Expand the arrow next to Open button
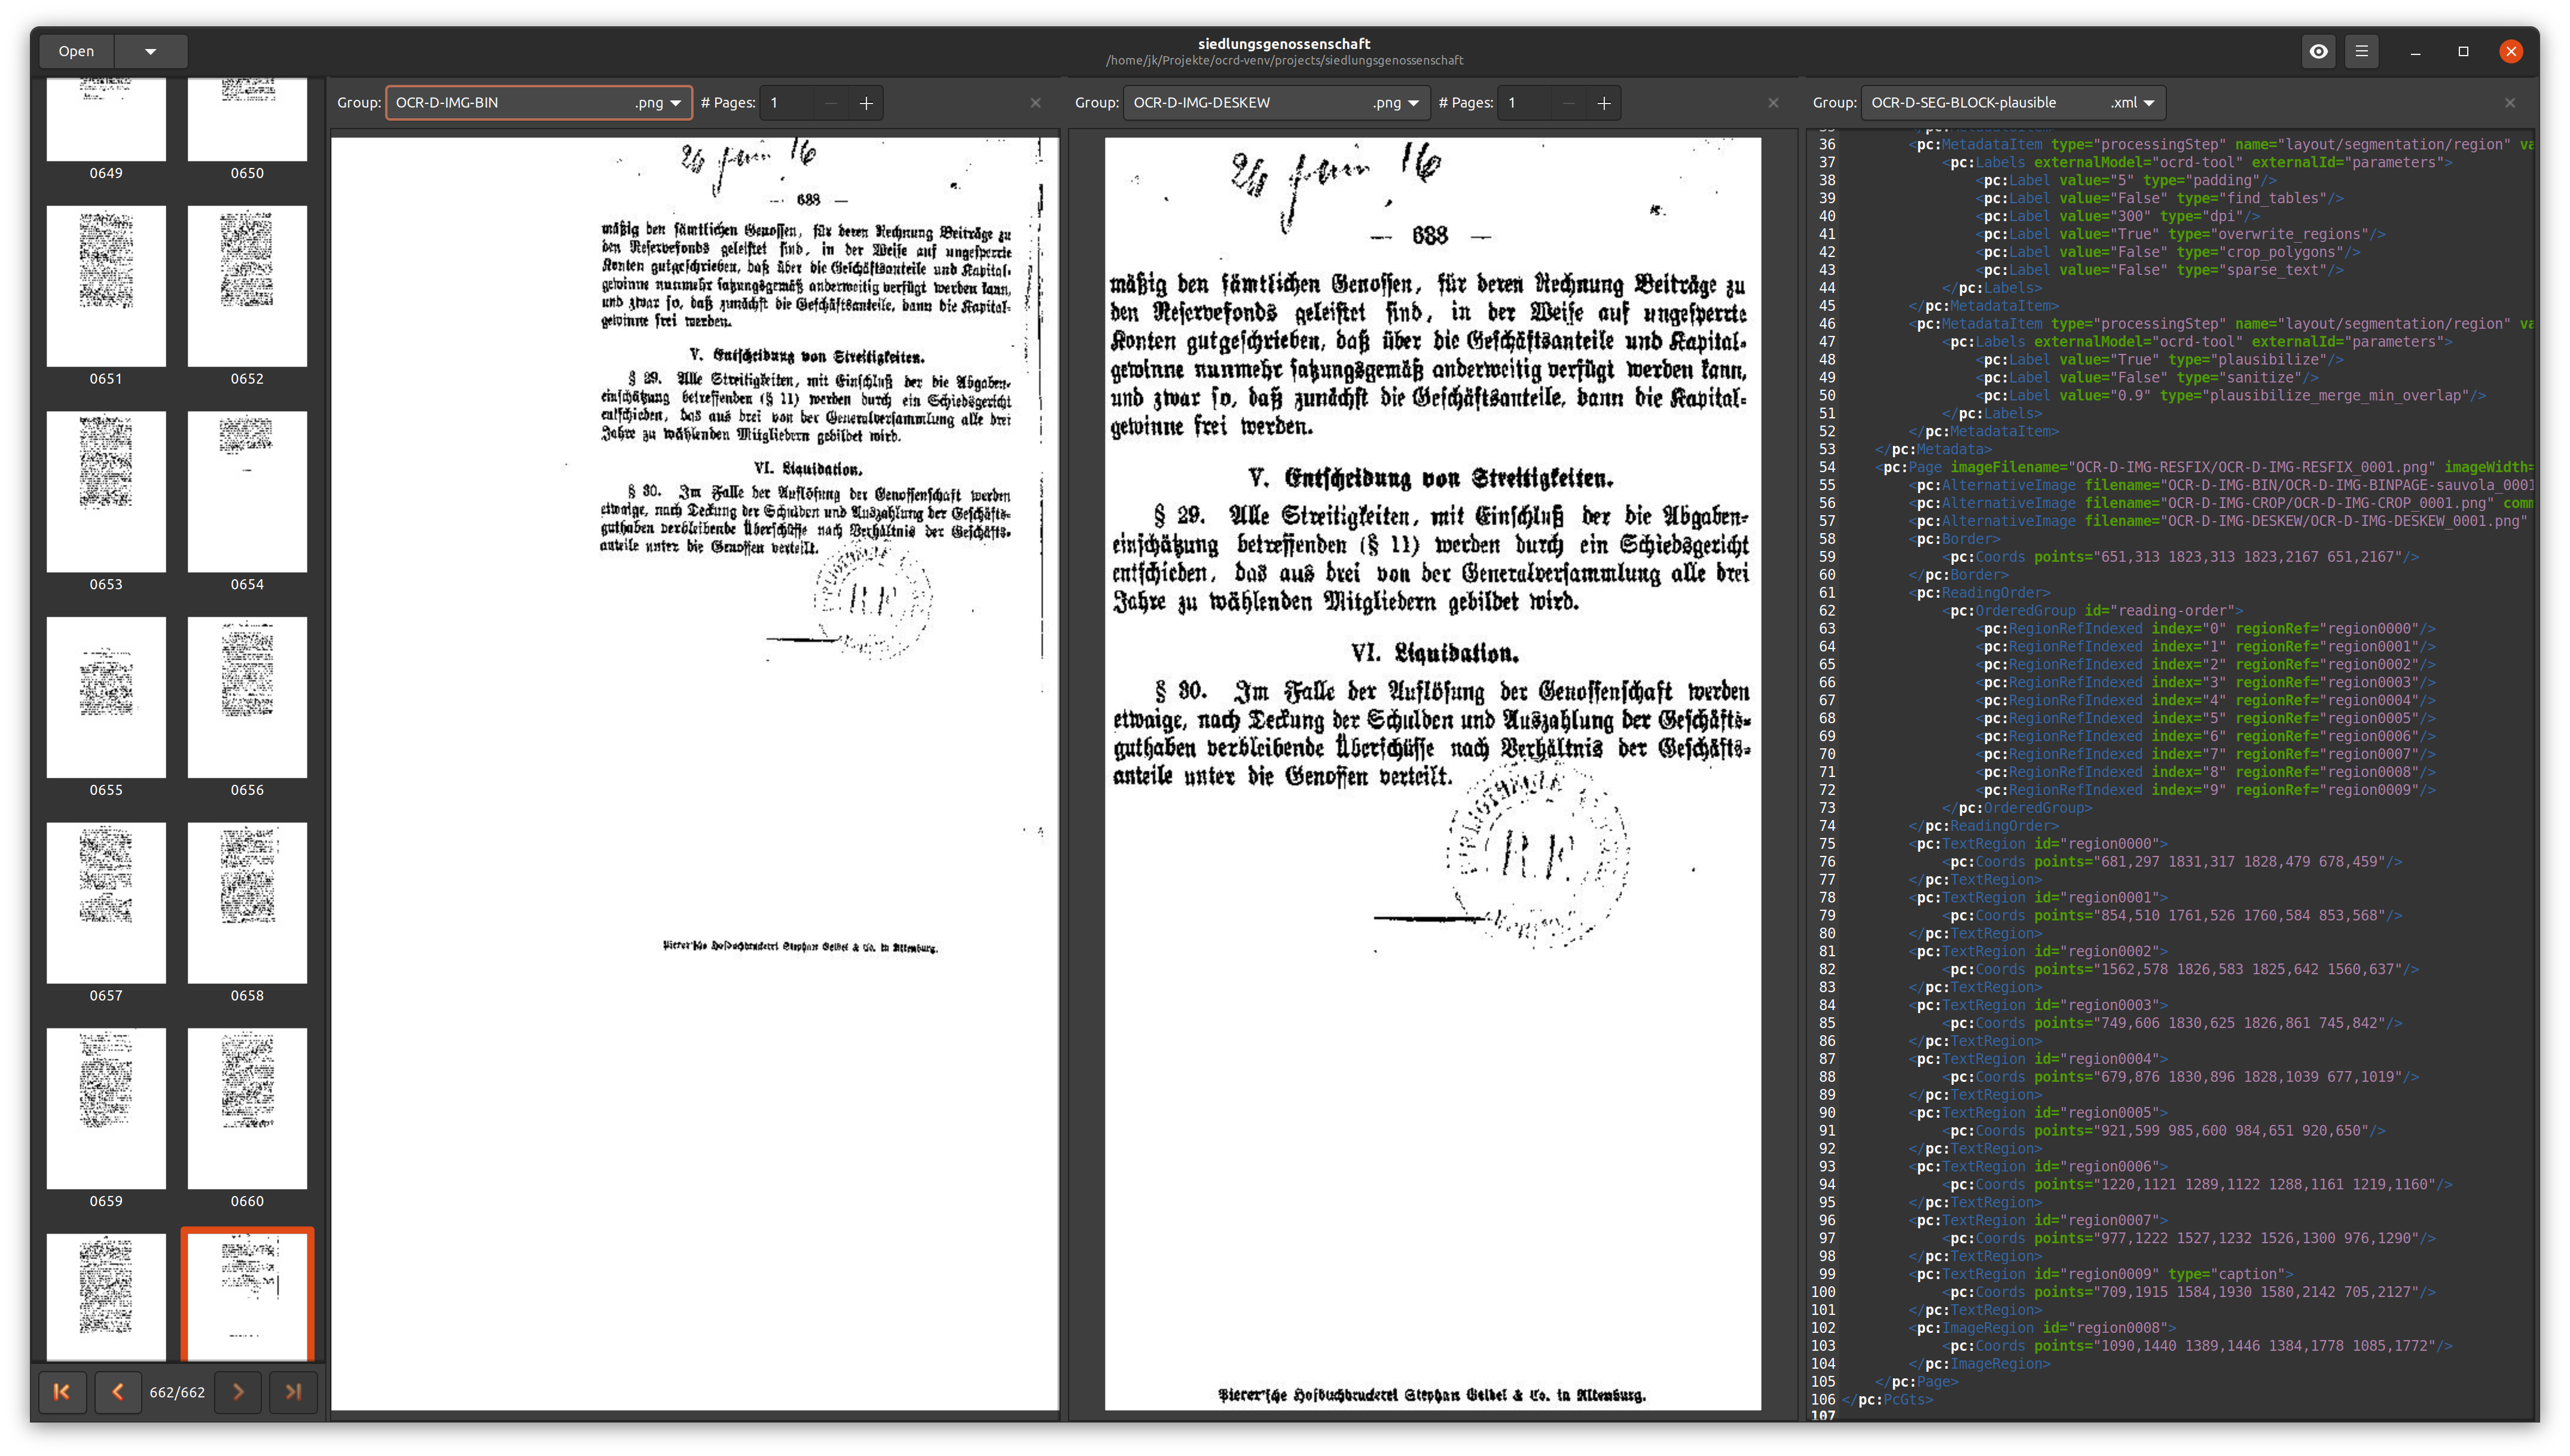The height and width of the screenshot is (1456, 2570). click(150, 51)
